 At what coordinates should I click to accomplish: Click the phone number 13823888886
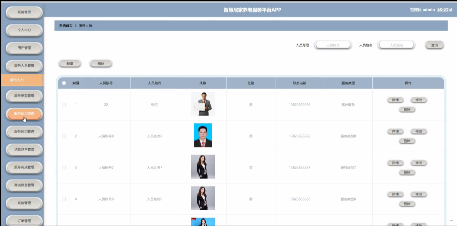pyautogui.click(x=299, y=199)
